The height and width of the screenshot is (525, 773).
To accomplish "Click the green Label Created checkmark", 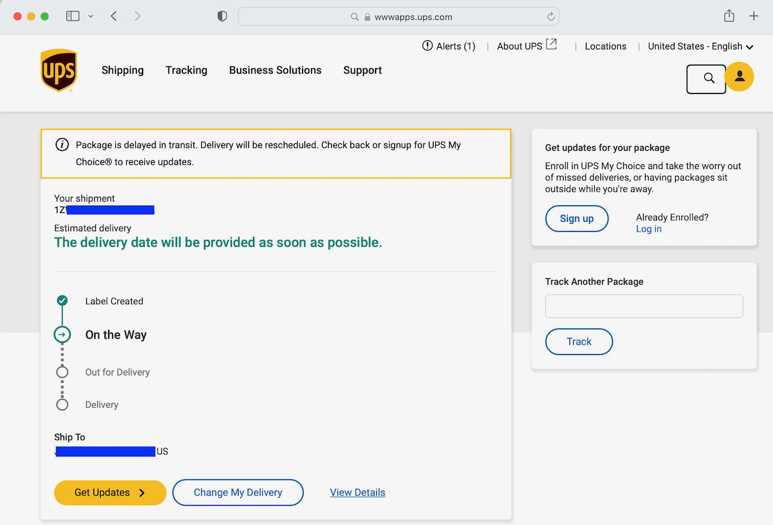I will (62, 301).
